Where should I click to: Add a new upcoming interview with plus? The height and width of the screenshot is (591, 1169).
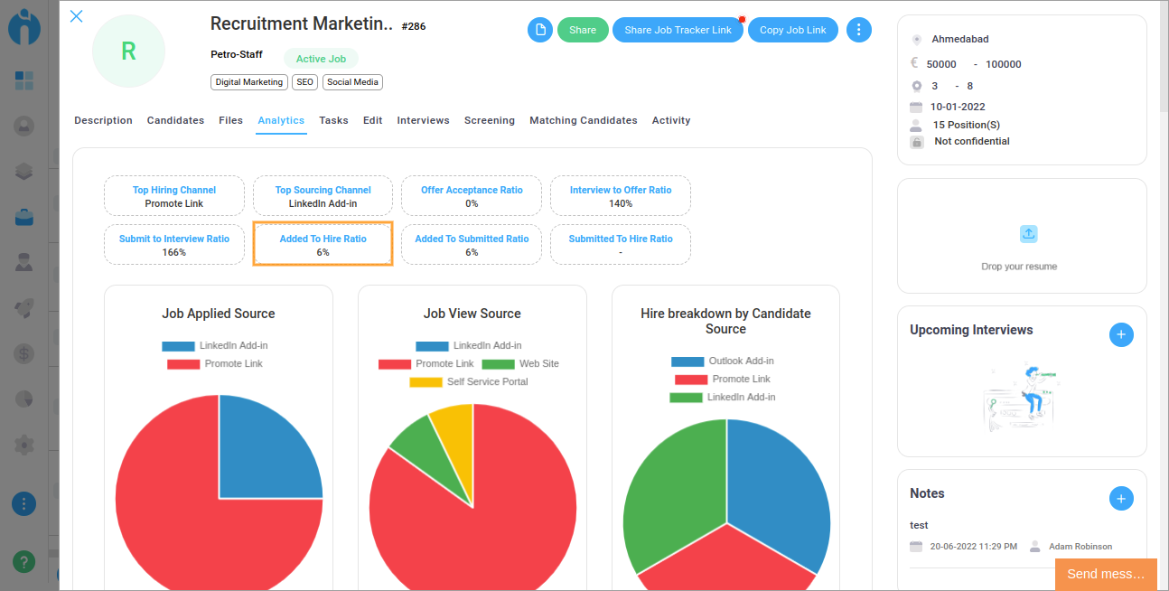click(x=1120, y=334)
